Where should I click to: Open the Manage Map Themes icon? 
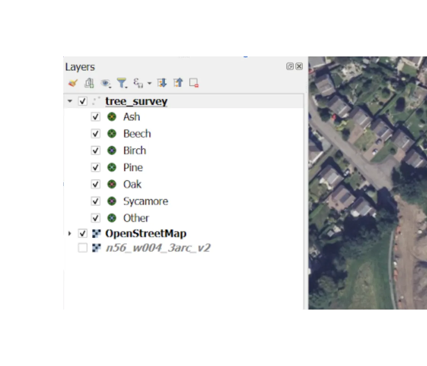(106, 83)
